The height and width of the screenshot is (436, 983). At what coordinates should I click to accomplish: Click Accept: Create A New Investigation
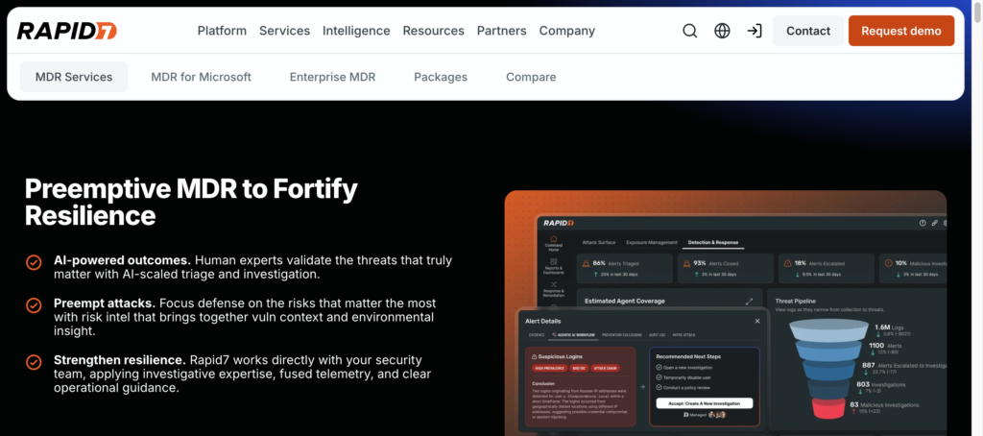click(705, 403)
